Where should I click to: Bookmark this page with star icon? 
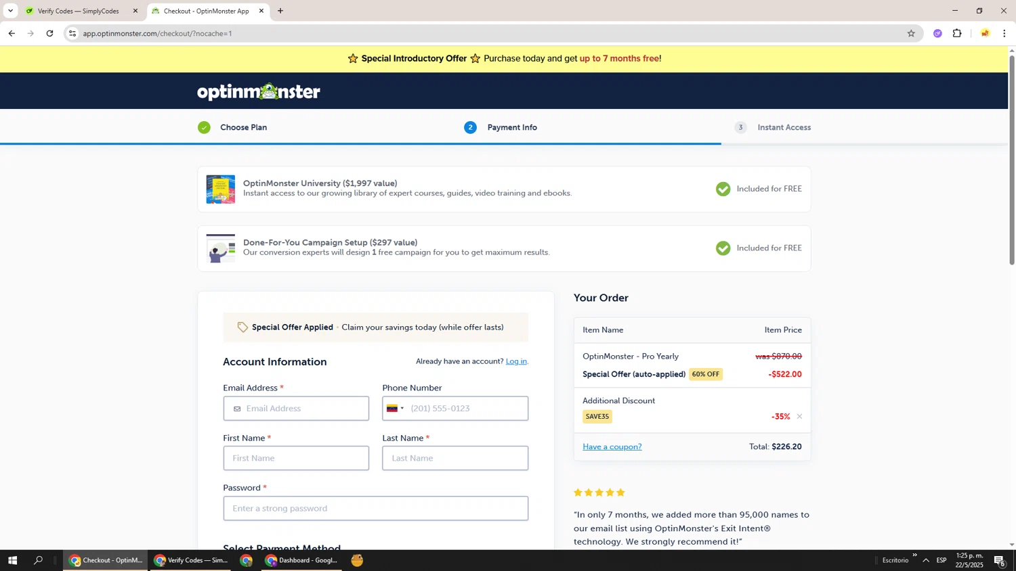pyautogui.click(x=911, y=33)
